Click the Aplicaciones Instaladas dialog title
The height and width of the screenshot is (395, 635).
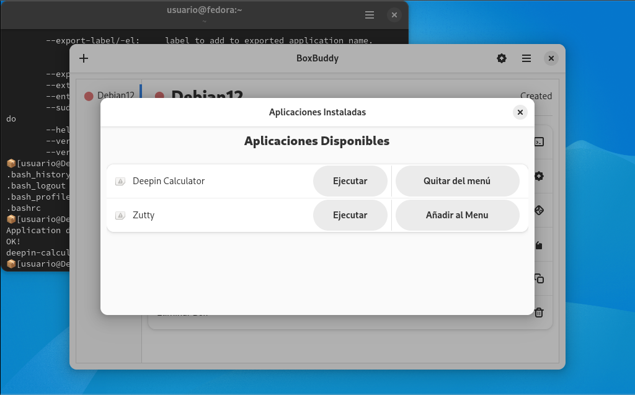coord(317,112)
